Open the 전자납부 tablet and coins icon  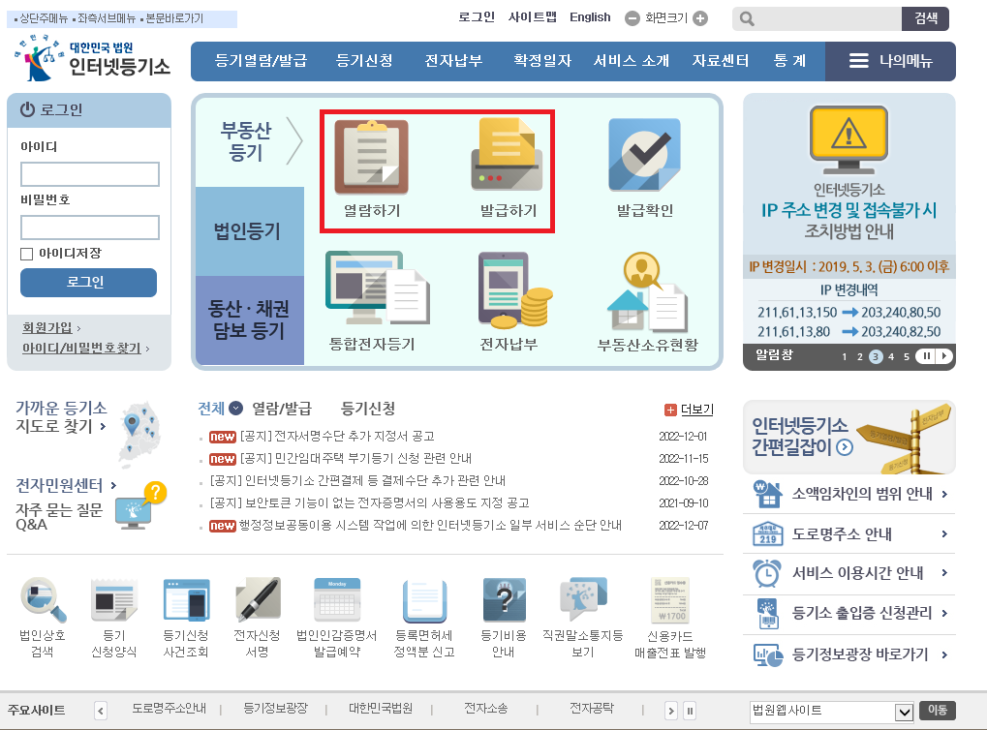click(x=515, y=289)
